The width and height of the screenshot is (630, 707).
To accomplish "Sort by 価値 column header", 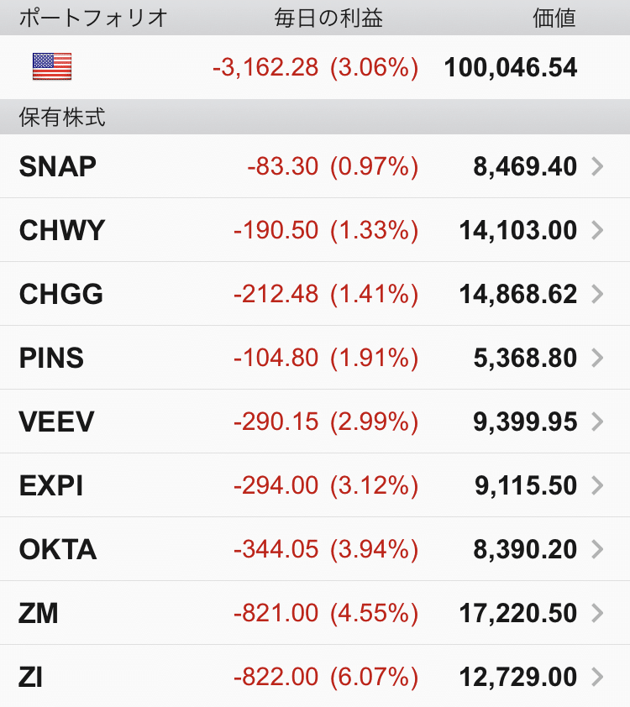I will pyautogui.click(x=554, y=18).
